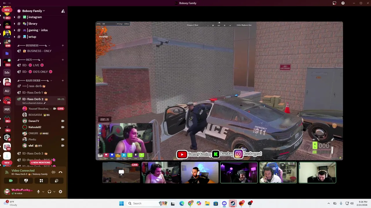Click the Video Connected status text
Viewport: 371px width, 208px height.
point(23,171)
